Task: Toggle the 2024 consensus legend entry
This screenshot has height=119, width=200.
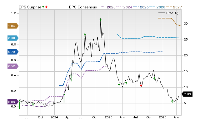Action: 124,7
